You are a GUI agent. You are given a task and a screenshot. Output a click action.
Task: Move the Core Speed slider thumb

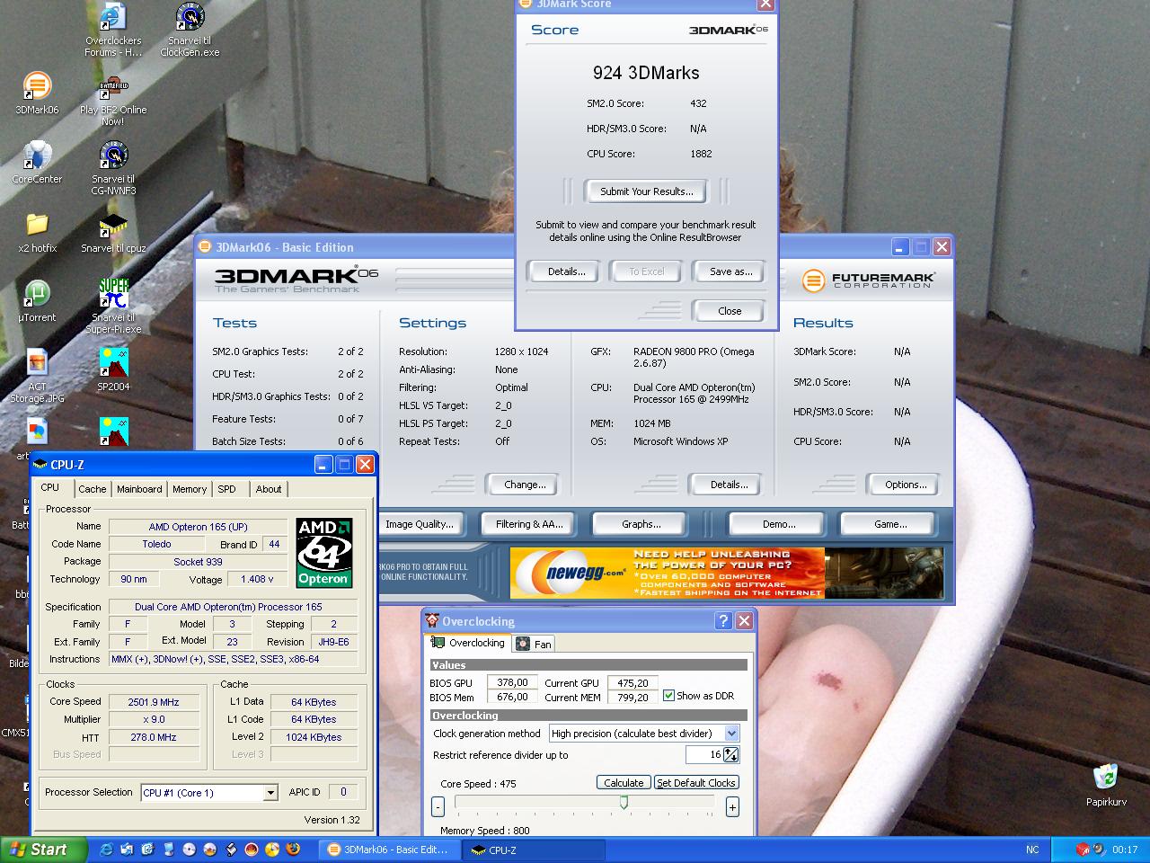click(x=624, y=803)
